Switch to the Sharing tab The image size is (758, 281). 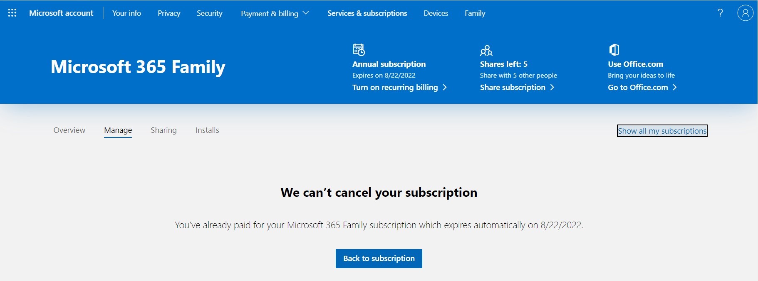pos(163,130)
